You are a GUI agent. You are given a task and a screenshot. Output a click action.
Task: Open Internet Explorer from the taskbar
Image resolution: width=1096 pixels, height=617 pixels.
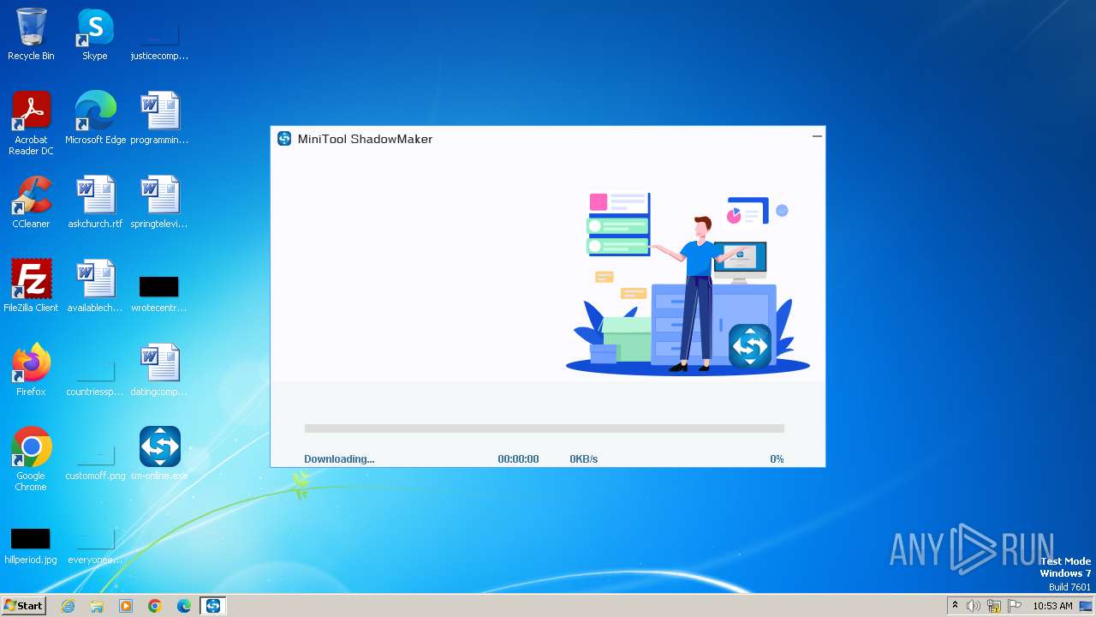pyautogui.click(x=68, y=606)
